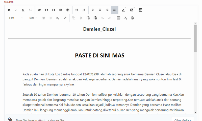Undo the last edit
The height and width of the screenshot is (121, 202).
103,18
